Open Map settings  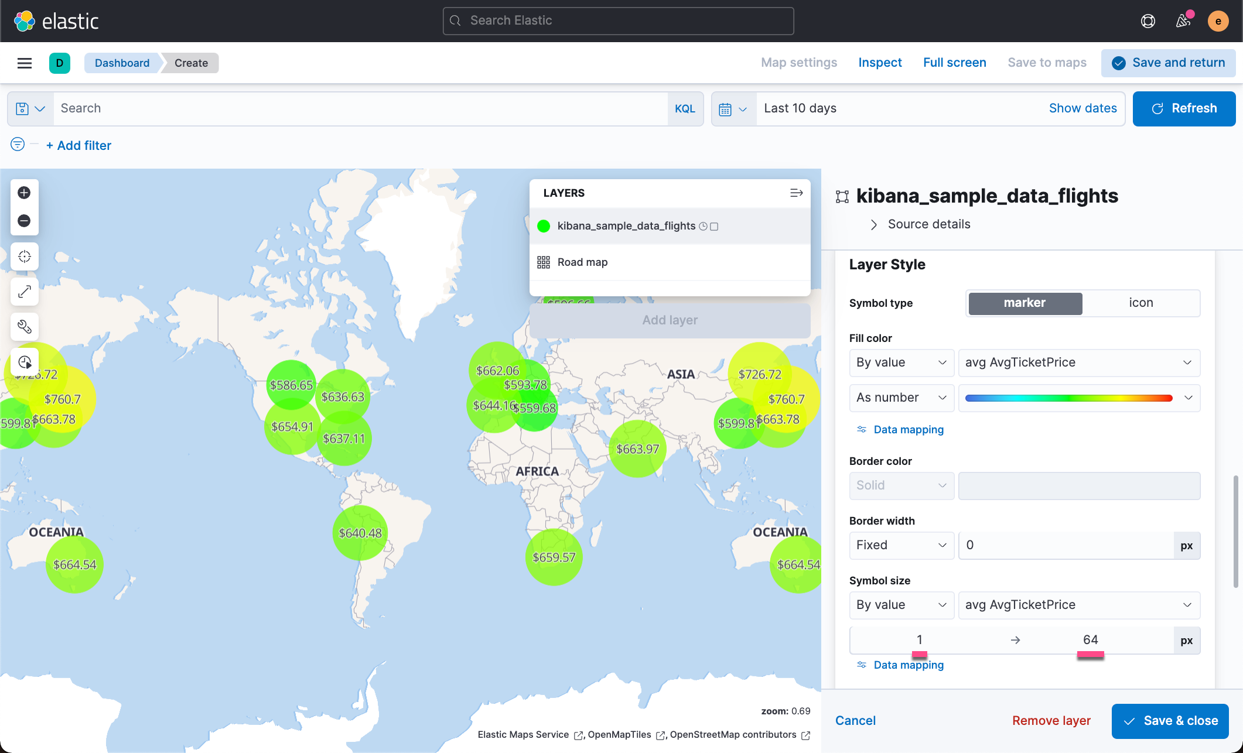(798, 63)
